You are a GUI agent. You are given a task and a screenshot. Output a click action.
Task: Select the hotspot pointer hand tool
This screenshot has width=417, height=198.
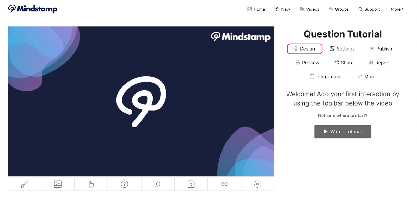click(91, 184)
